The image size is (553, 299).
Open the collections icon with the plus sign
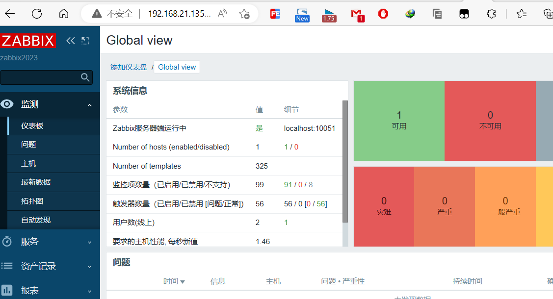(x=548, y=14)
